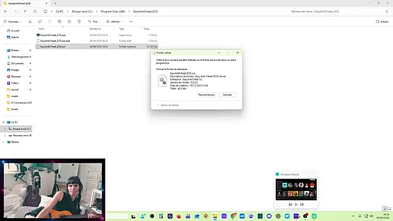The height and width of the screenshot is (221, 393).
Task: Unpin Documents using its pin icon
Action: [x=30, y=63]
